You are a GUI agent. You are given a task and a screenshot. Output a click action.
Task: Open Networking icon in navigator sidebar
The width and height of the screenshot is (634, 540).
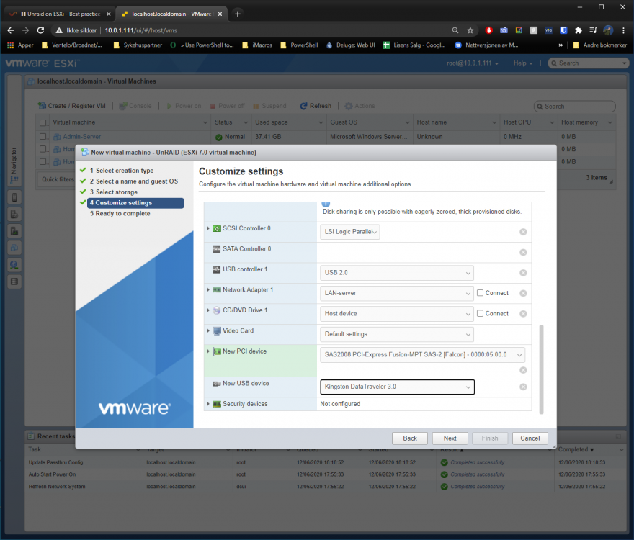pos(14,265)
